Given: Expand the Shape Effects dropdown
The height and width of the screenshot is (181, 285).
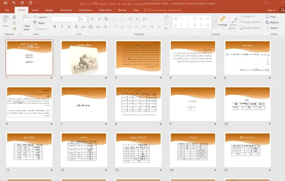Looking at the screenshot, I should coord(251,28).
